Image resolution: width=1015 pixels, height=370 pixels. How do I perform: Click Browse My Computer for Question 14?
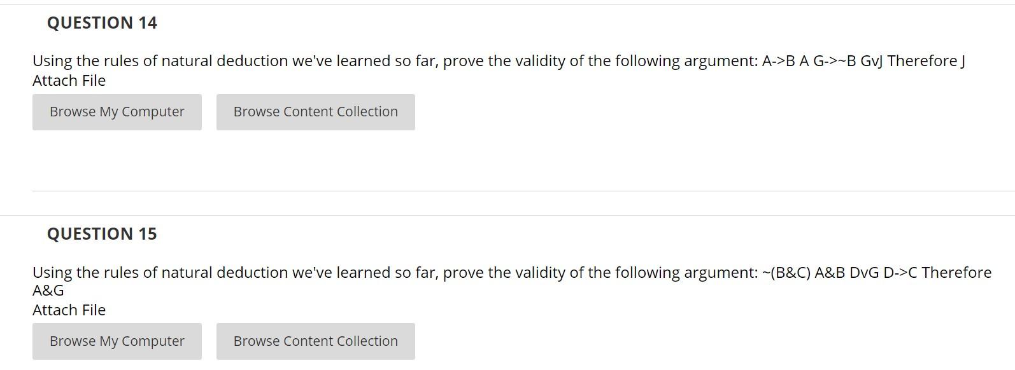[117, 111]
